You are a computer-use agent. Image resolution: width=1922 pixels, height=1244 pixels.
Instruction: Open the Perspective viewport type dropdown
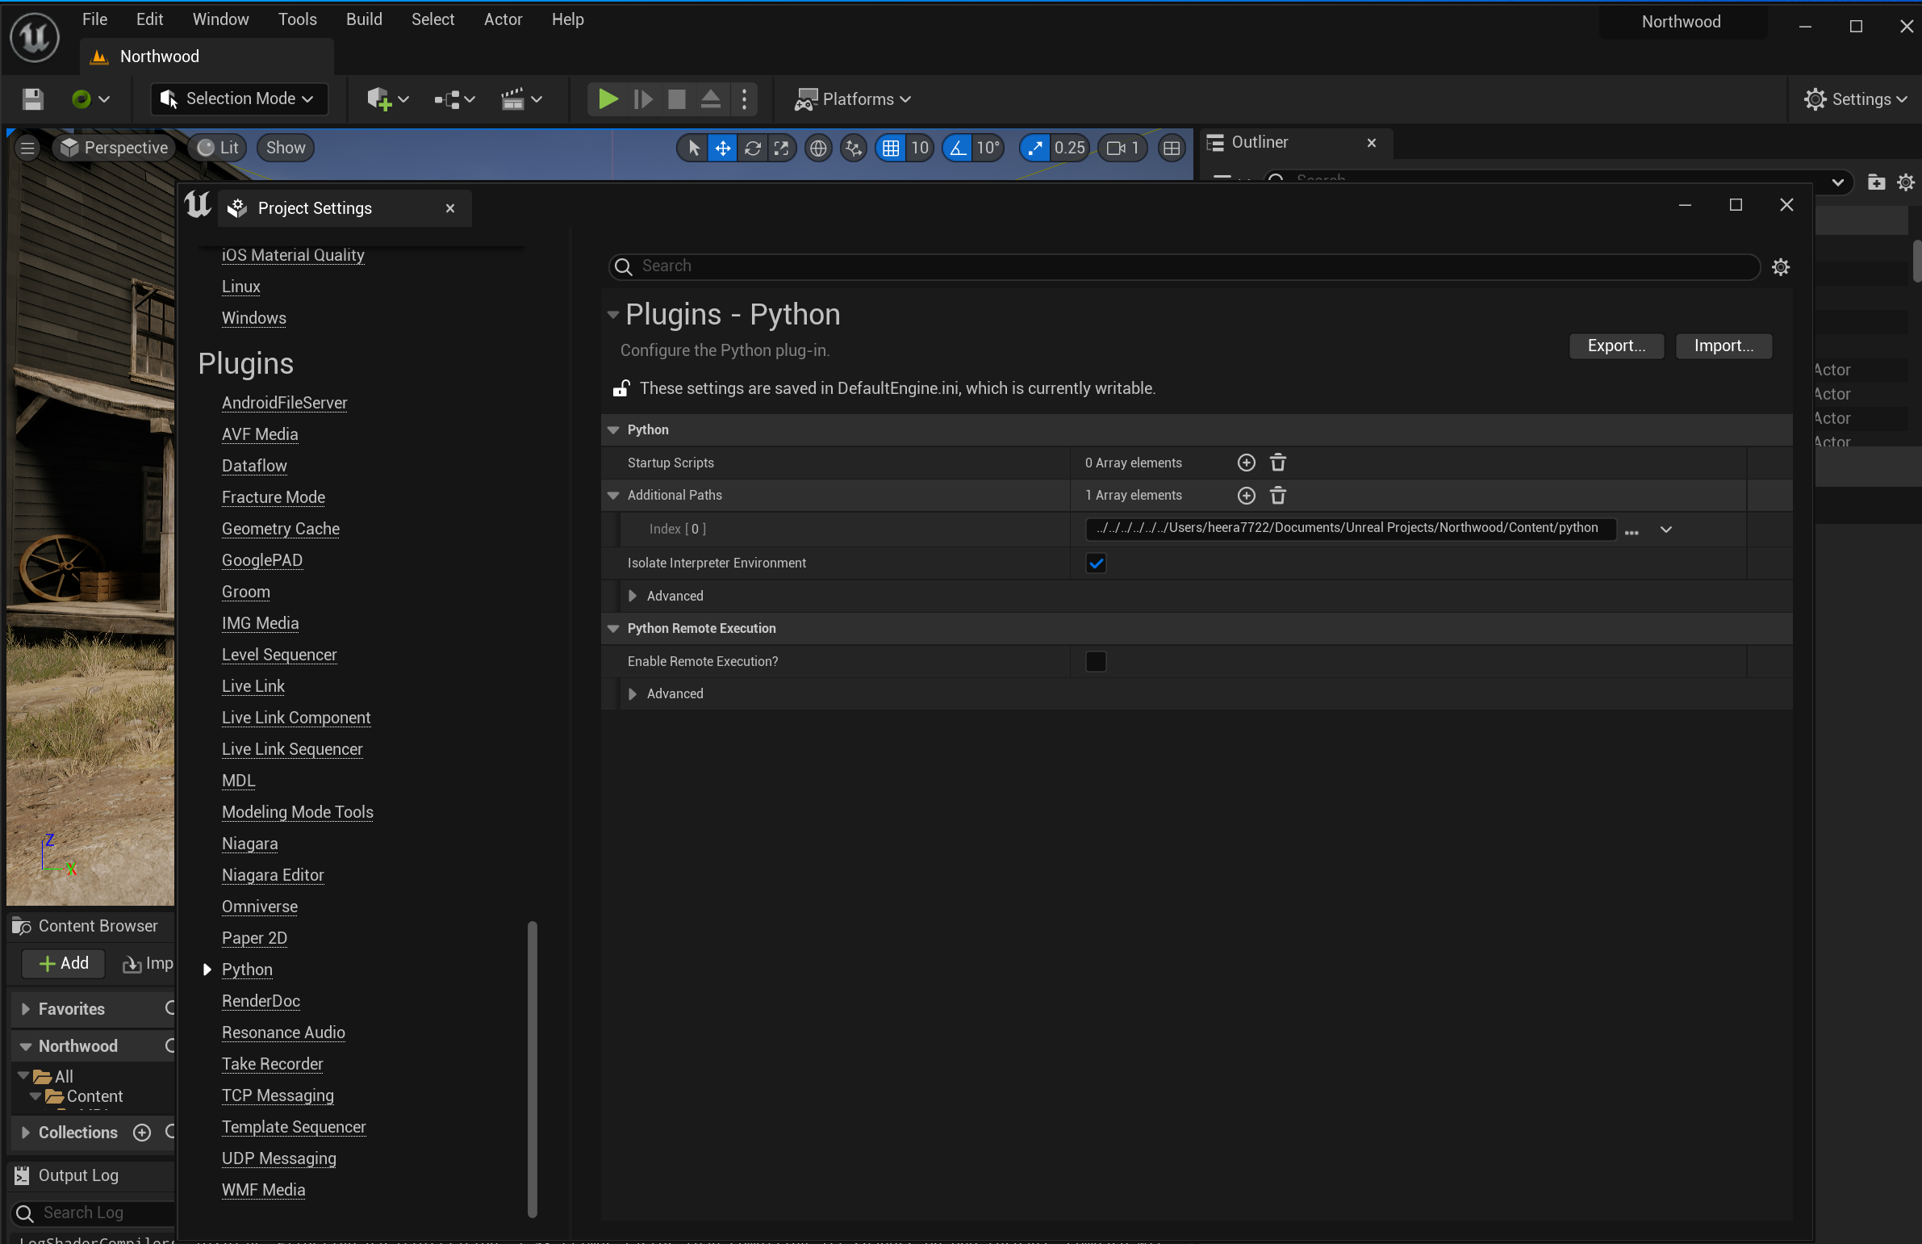115,148
